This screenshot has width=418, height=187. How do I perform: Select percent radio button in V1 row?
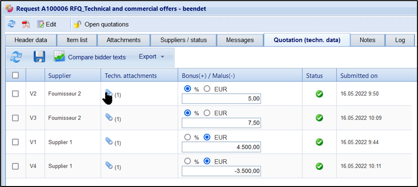188,137
